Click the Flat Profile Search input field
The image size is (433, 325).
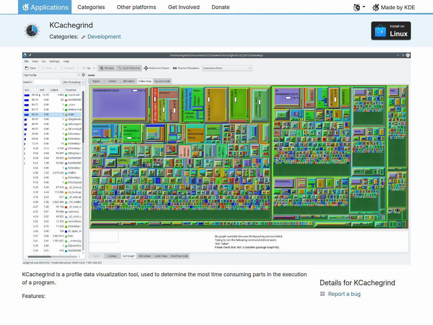[47, 82]
